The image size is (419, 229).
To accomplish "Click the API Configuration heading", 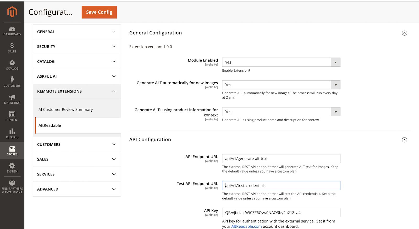I will click(150, 140).
